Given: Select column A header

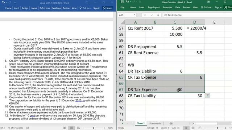Looking at the screenshot, I should (x=135, y=22).
